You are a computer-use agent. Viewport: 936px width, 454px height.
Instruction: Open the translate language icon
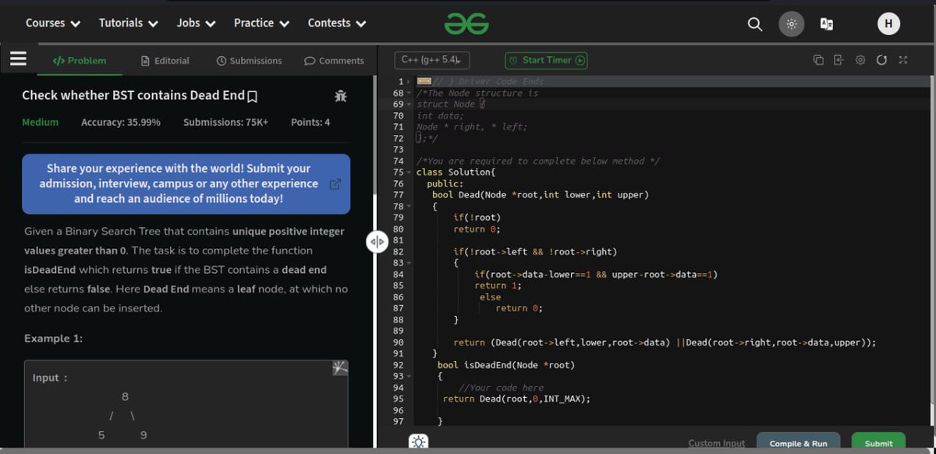827,23
